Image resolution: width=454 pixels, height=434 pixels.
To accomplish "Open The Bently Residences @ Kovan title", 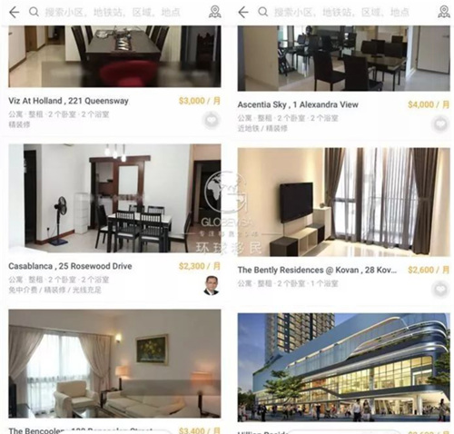I will pyautogui.click(x=317, y=270).
